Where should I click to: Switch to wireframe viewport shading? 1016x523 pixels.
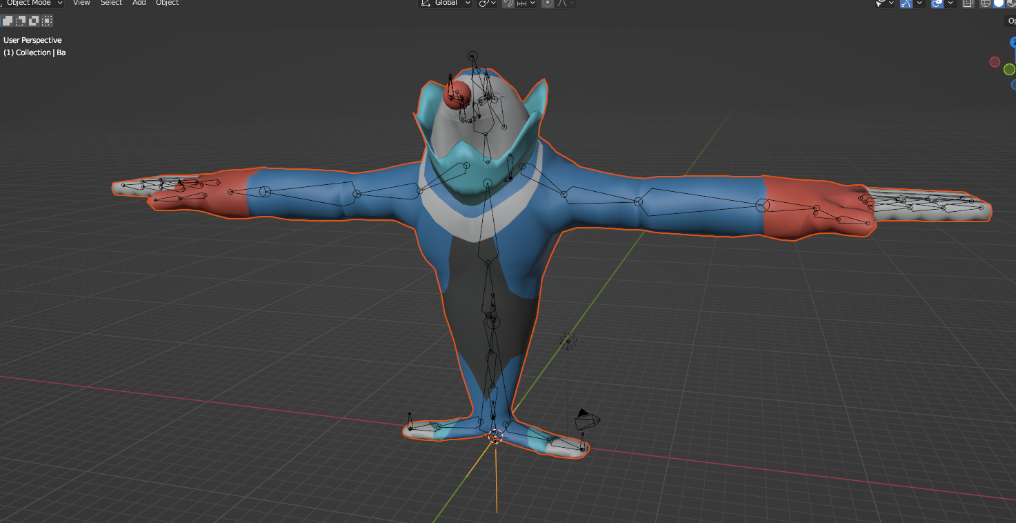coord(986,3)
